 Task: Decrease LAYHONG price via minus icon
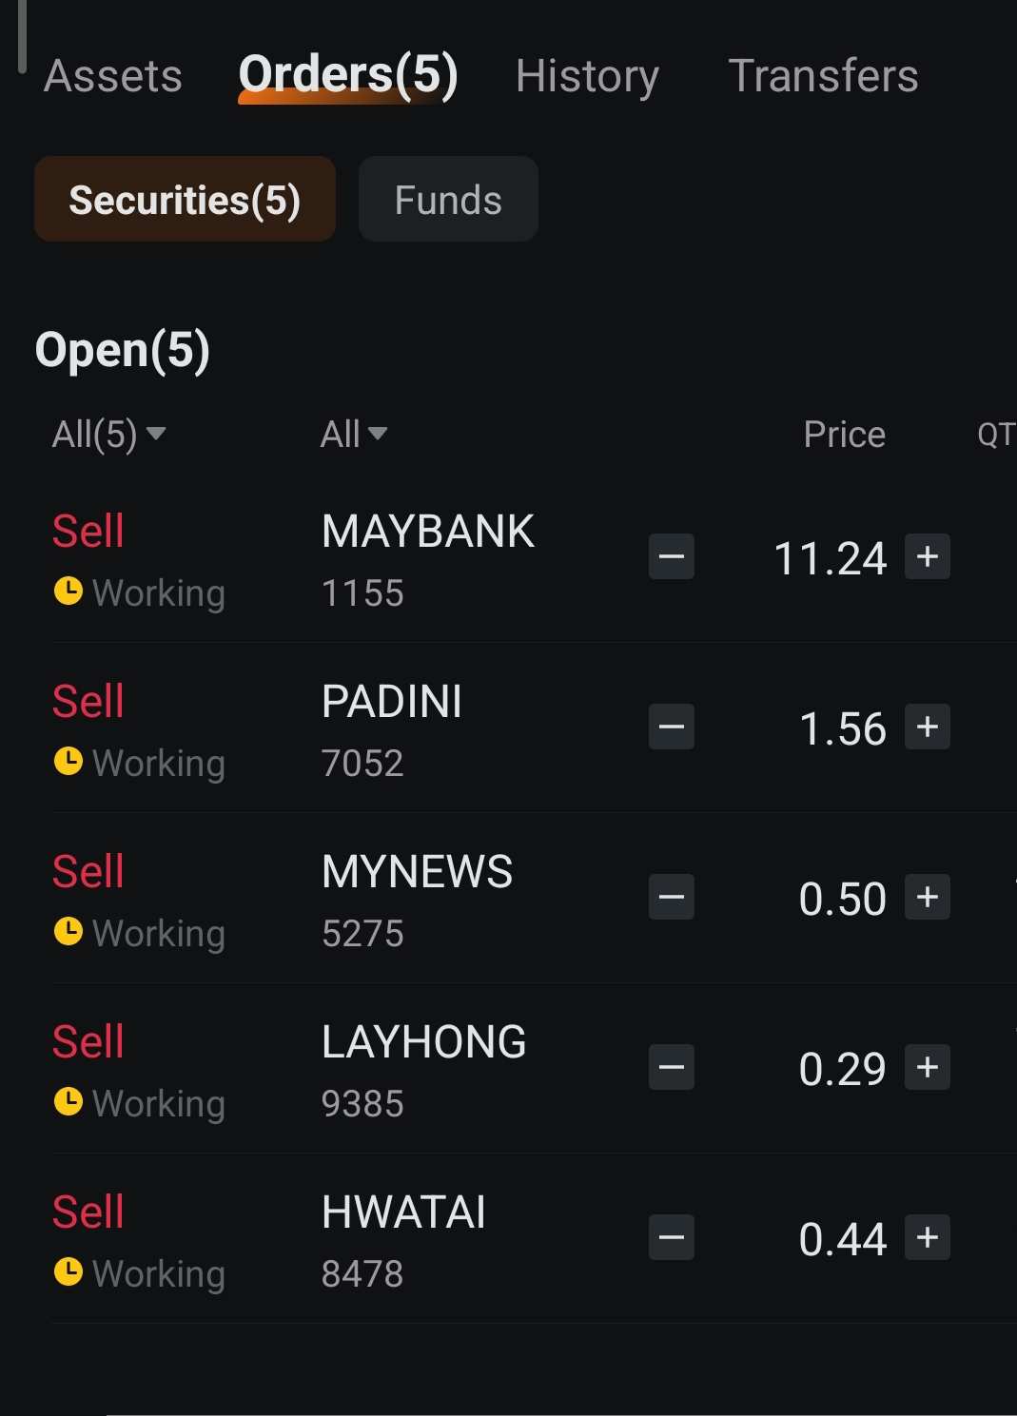671,1067
